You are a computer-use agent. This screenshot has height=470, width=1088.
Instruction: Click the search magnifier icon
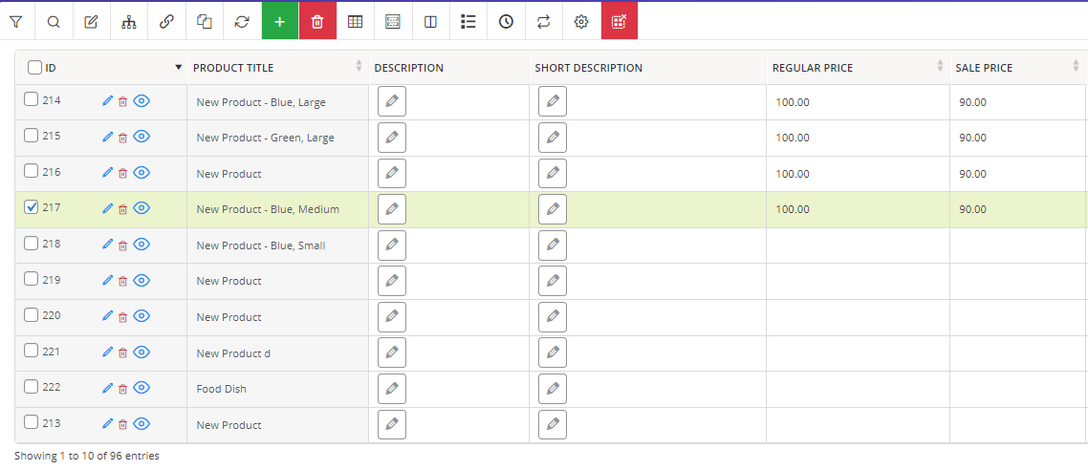point(54,21)
